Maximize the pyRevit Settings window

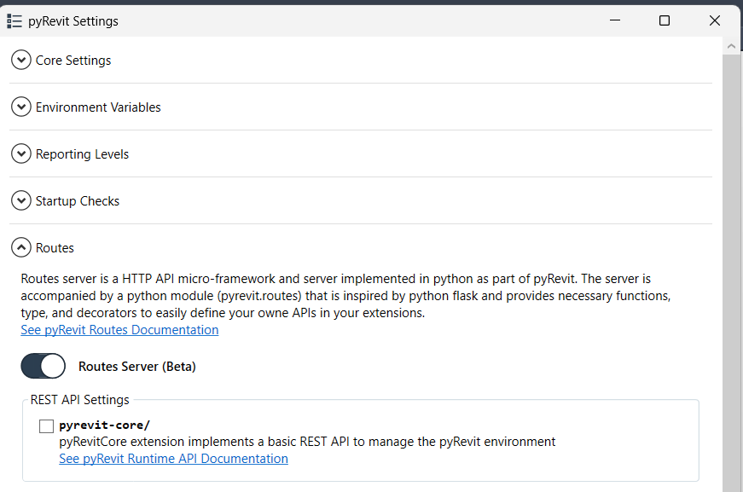coord(665,20)
